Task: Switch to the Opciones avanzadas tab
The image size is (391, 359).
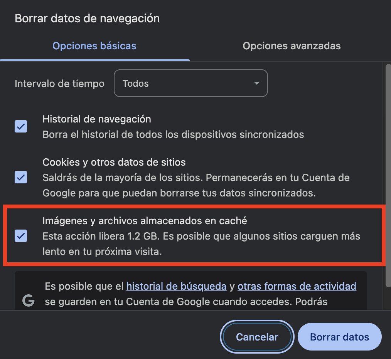Action: [292, 46]
